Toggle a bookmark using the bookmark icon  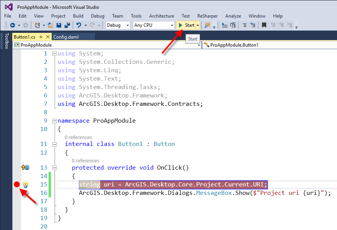[264, 26]
